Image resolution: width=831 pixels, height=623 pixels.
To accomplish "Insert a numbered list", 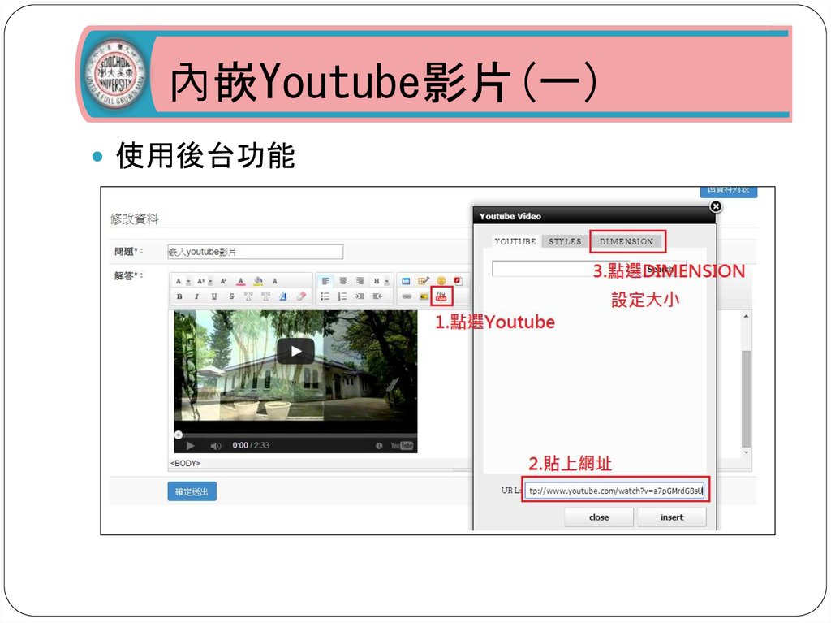I will tap(342, 296).
